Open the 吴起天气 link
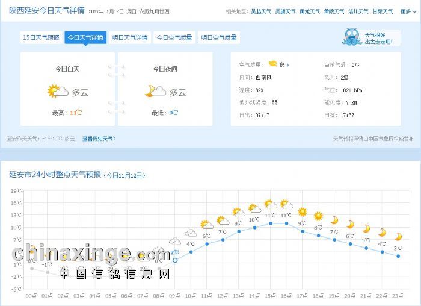421x306 pixels. (x=261, y=11)
